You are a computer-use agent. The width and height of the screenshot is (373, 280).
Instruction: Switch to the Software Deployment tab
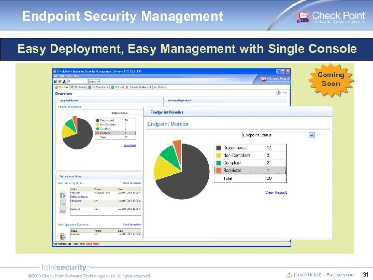click(x=138, y=87)
